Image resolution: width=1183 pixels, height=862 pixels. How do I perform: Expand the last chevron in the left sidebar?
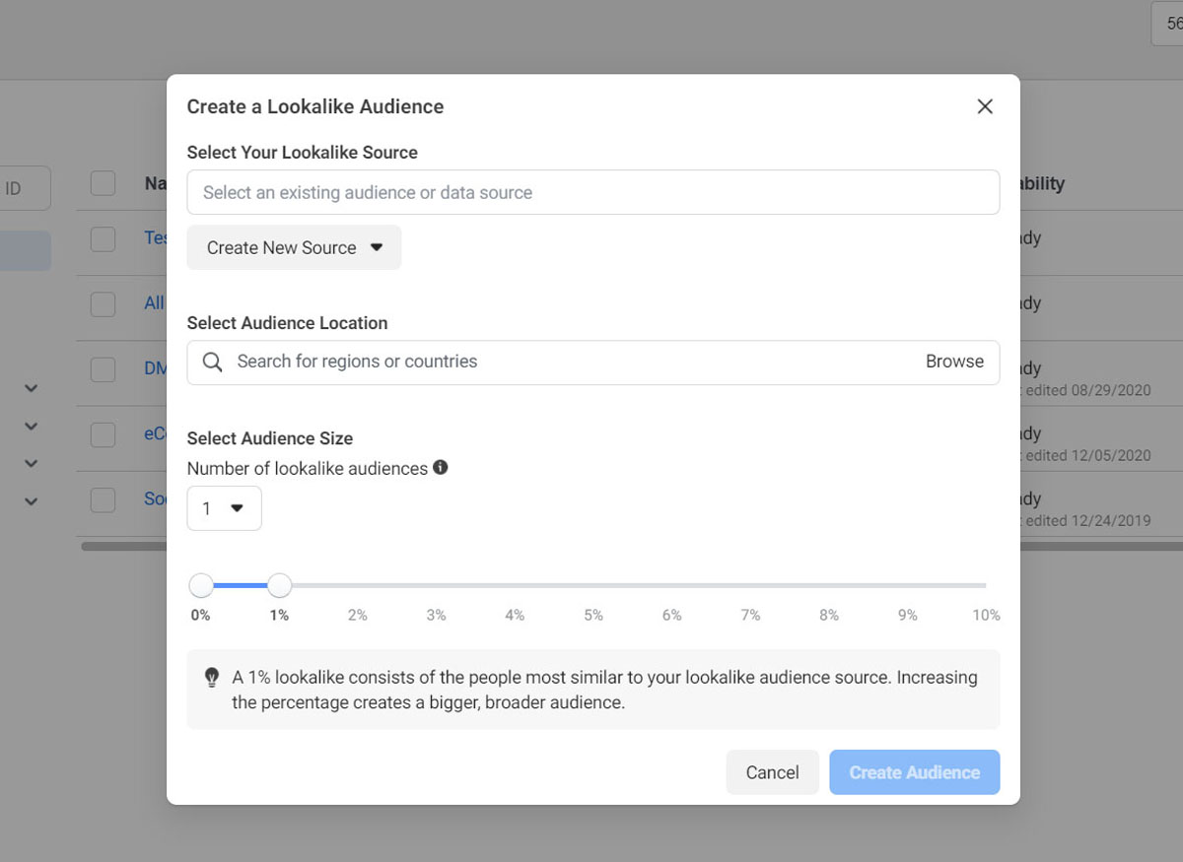(x=31, y=500)
